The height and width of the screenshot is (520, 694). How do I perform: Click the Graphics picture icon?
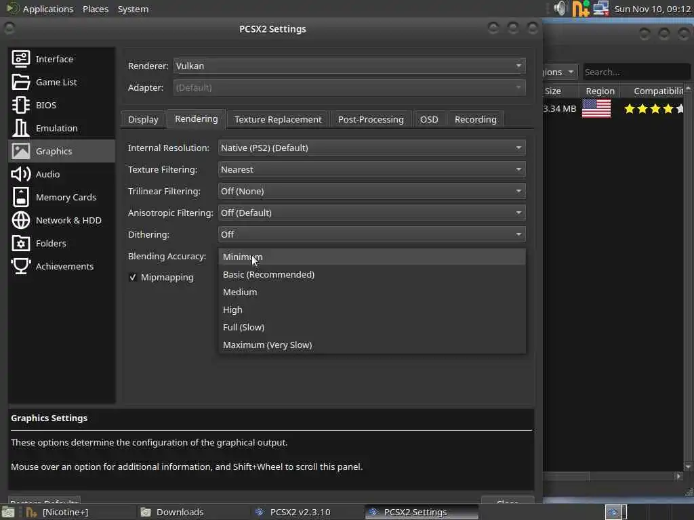[21, 151]
